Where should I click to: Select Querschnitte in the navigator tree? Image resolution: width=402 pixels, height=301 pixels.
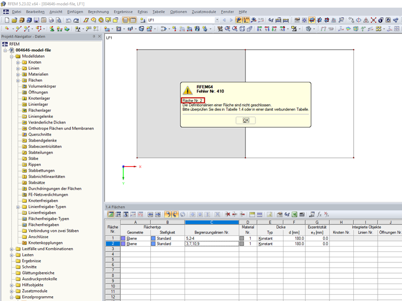coord(40,134)
